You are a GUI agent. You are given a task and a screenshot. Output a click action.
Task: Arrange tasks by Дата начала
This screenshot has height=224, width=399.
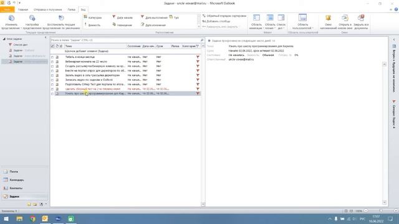tap(122, 17)
